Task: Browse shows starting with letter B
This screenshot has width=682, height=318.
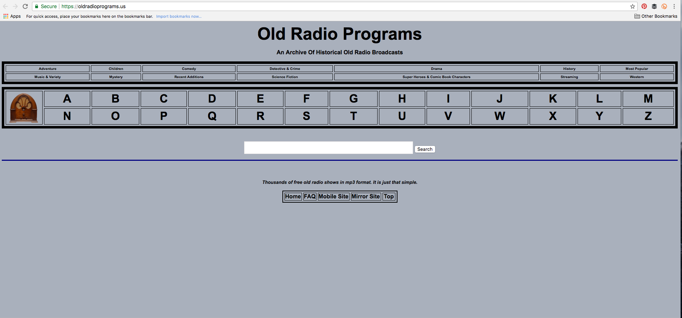Action: click(x=115, y=99)
